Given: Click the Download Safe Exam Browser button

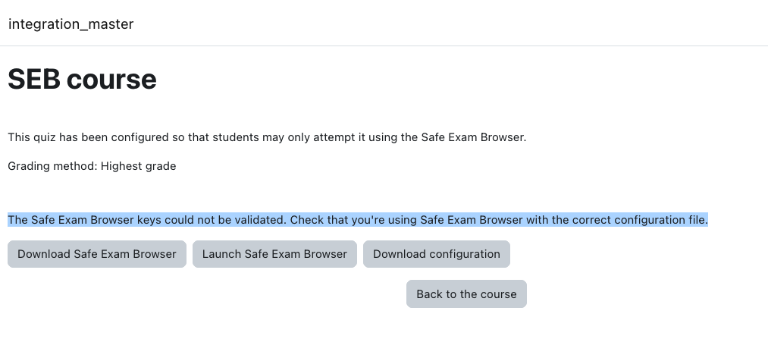Looking at the screenshot, I should tap(97, 254).
